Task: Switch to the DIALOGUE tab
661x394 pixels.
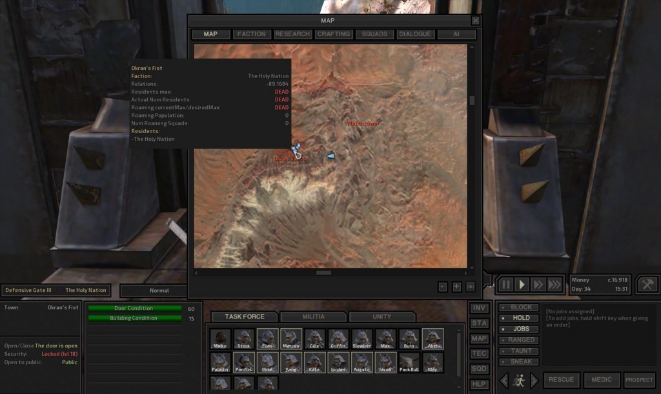Action: click(415, 34)
